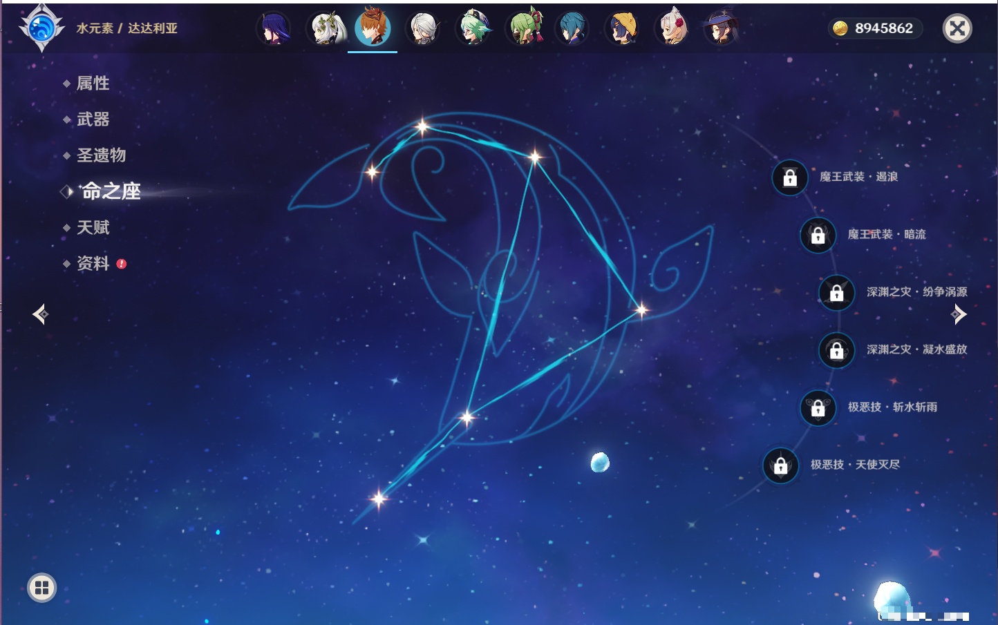Viewport: 998px width, 625px height.
Task: Click the locked 魔王武装·遏浪 constellation node
Action: click(x=790, y=177)
